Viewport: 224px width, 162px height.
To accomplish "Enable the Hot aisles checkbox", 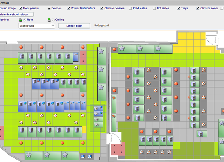I will (x=154, y=8).
